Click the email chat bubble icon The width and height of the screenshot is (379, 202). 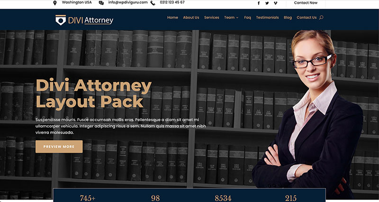coord(101,3)
